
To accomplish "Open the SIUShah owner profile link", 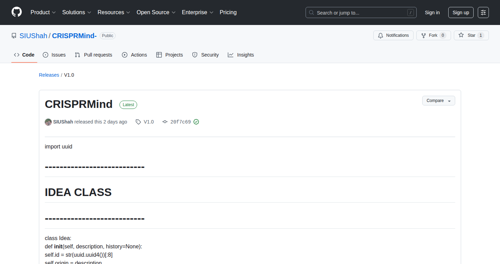I will coord(33,36).
